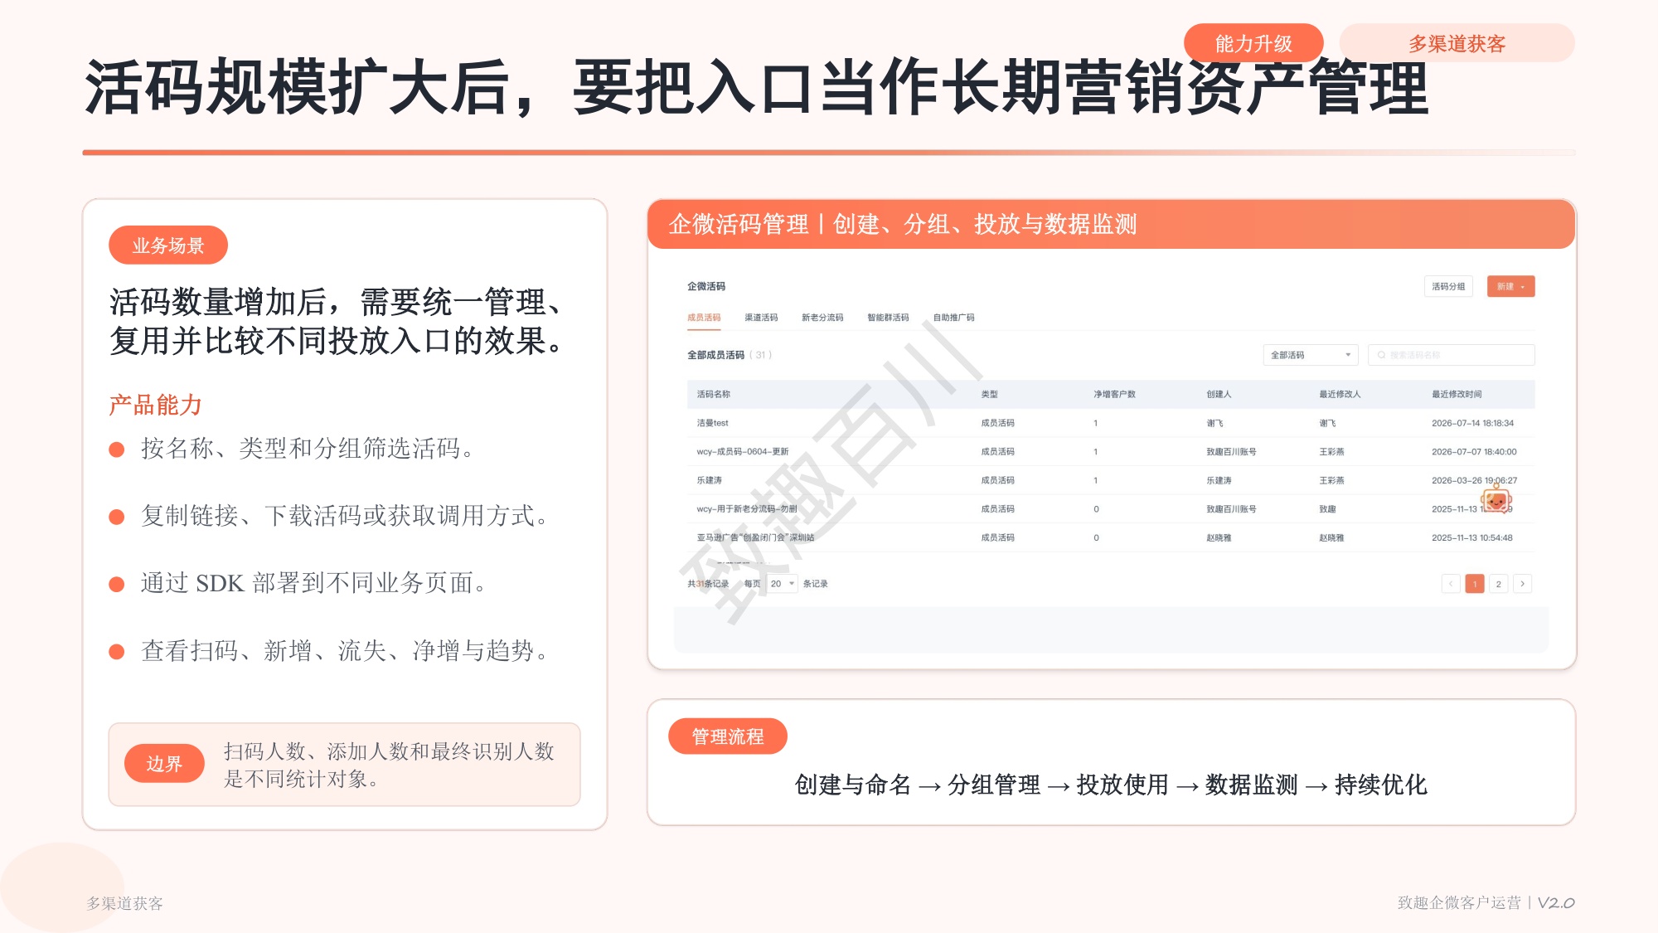Select the 自助推广码 tab
Viewport: 1658px width, 933px height.
point(953,318)
